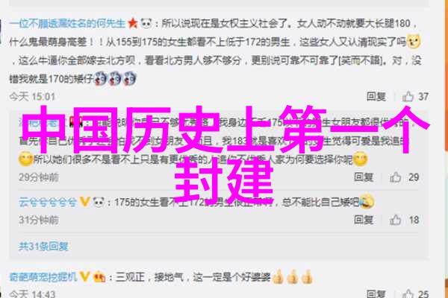The height and width of the screenshot is (298, 448).
Task: Reply to the comment posted 今天 15:01
Action: tap(376, 97)
